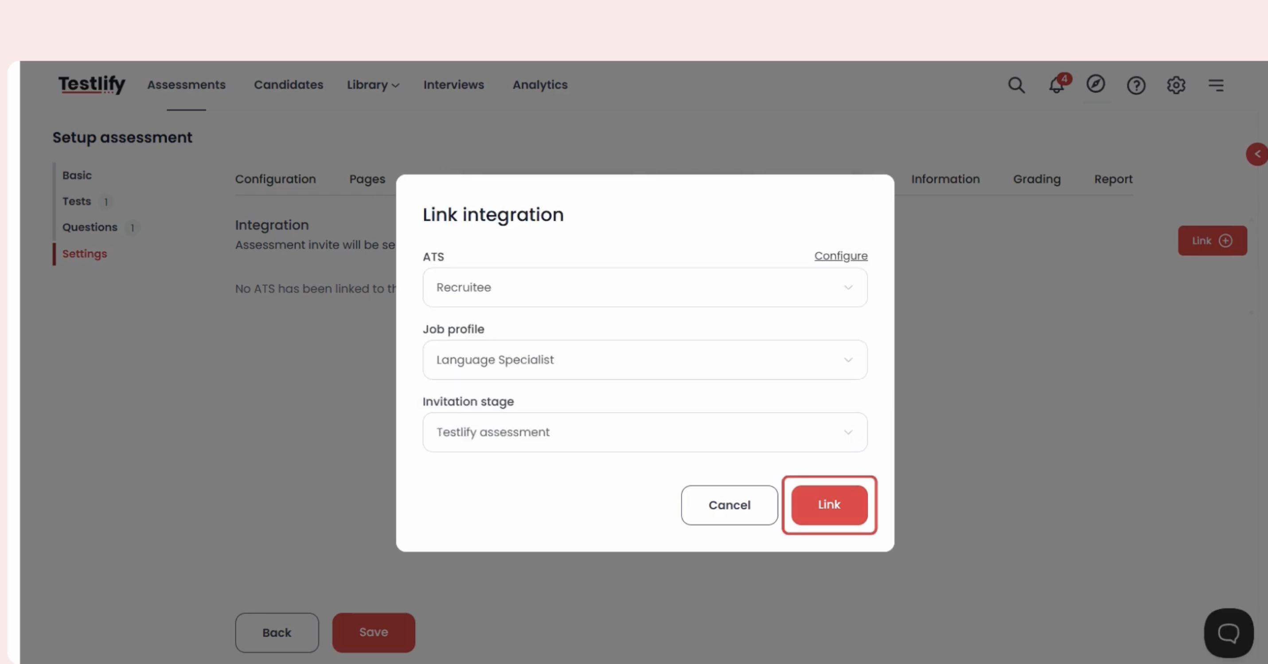Open the chat support bubble
Image resolution: width=1268 pixels, height=664 pixels.
click(1228, 633)
